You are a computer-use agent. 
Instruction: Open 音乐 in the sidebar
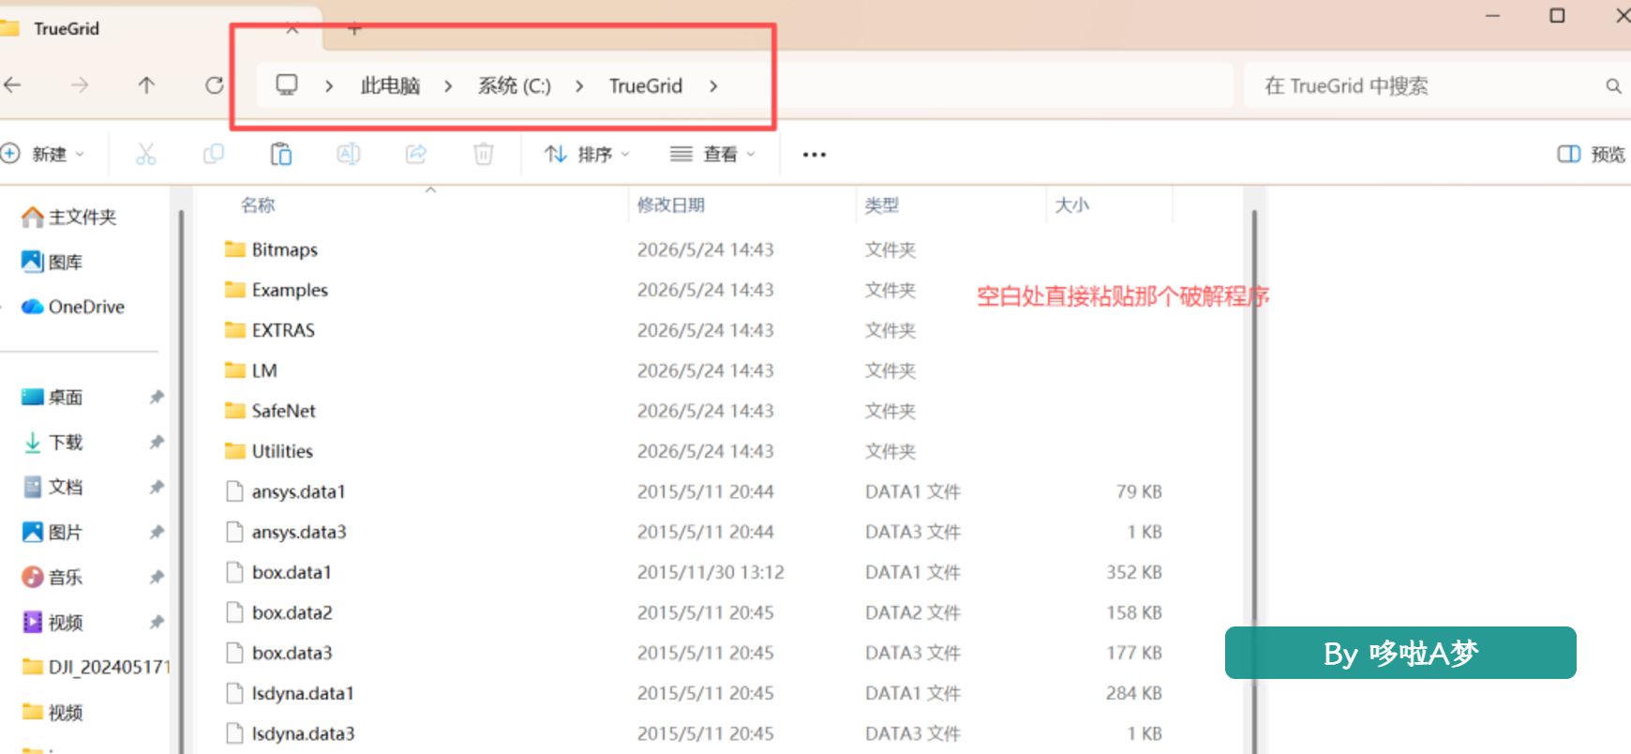[52, 577]
